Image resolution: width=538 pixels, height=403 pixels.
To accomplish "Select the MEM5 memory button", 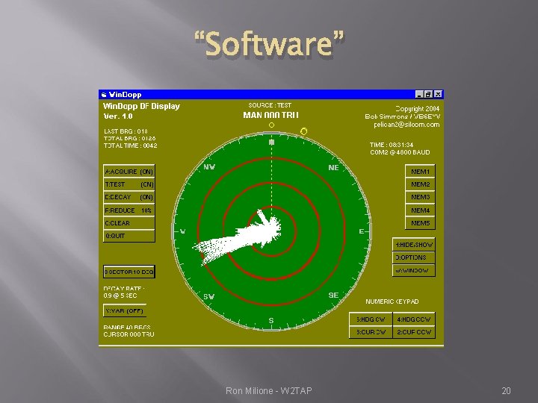I will coord(420,223).
